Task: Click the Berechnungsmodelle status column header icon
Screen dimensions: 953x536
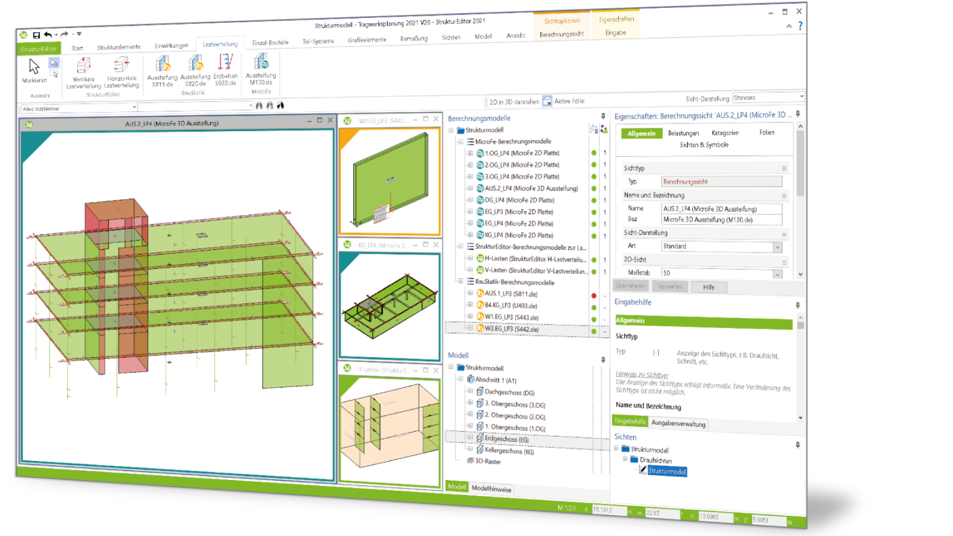Action: point(594,129)
